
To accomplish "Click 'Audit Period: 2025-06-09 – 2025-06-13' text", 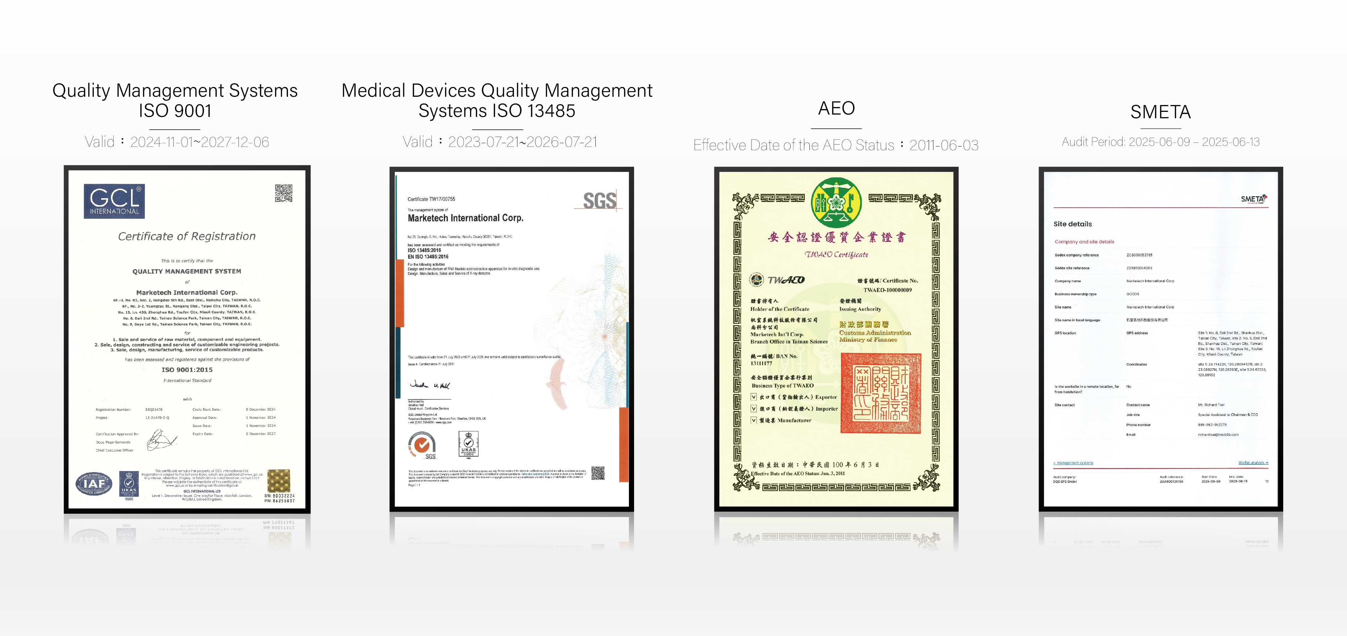I will coord(1160,142).
